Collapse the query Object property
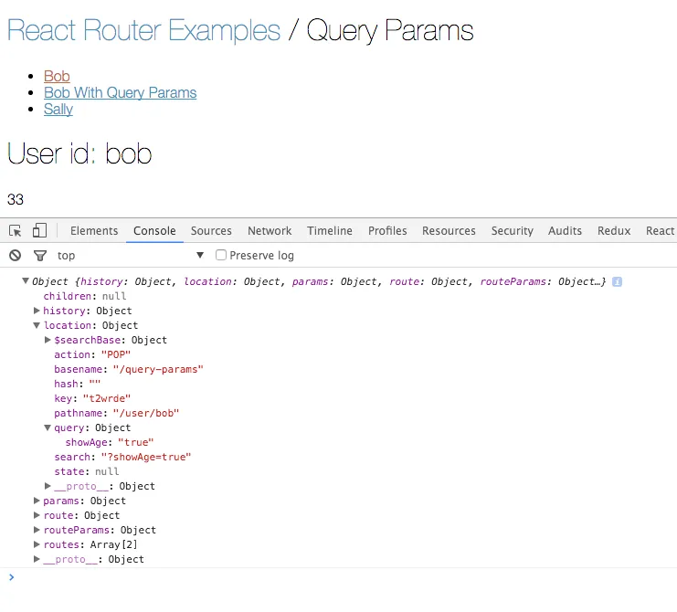Screen dimensions: 677x612 tap(48, 428)
